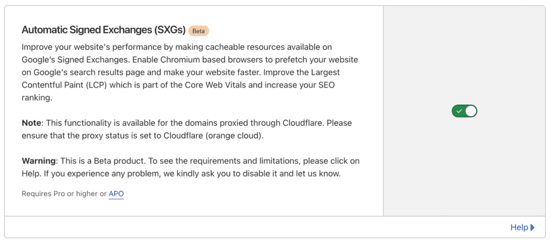Click the white knob of the toggle
The image size is (551, 242).
(x=471, y=111)
